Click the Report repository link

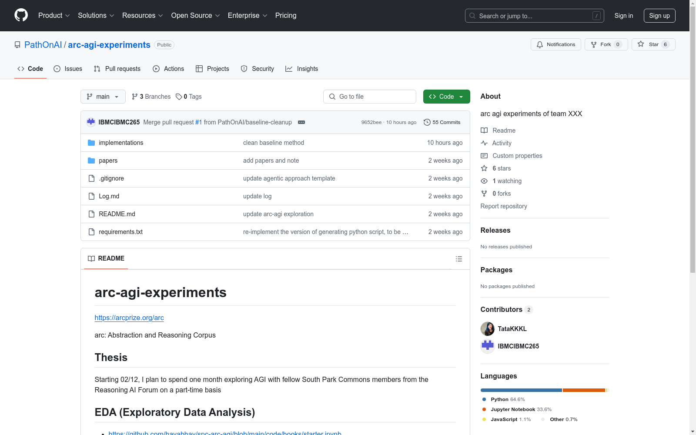[x=504, y=206]
